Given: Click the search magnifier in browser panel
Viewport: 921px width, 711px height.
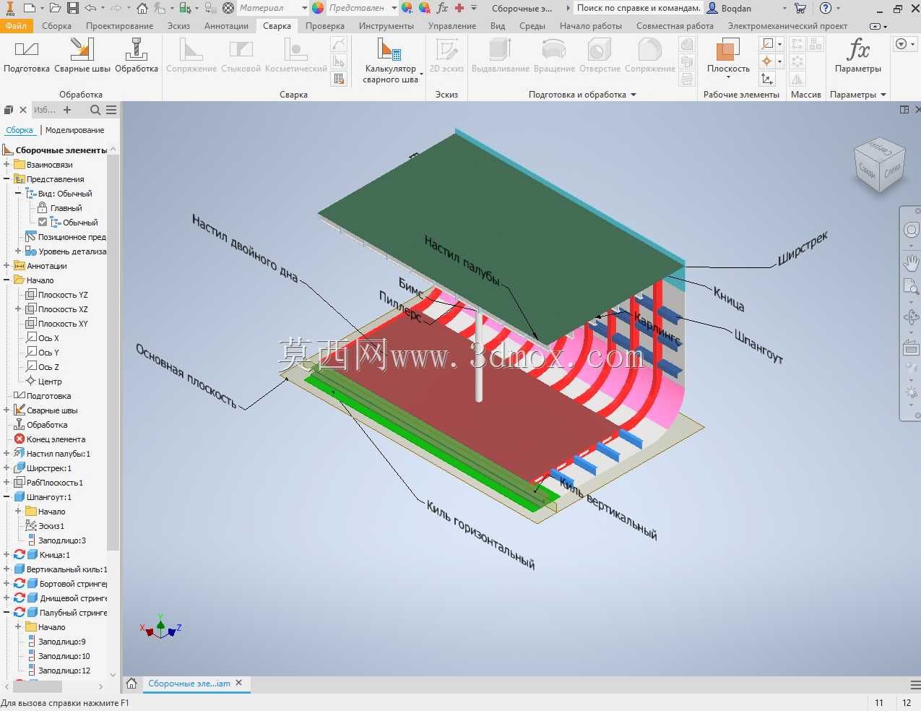Looking at the screenshot, I should [95, 110].
